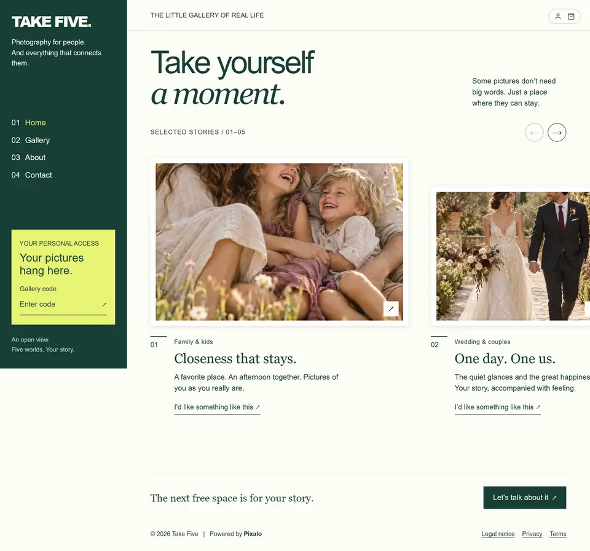Submit the gallery code arrow icon
Viewport: 590px width, 551px height.
(104, 304)
